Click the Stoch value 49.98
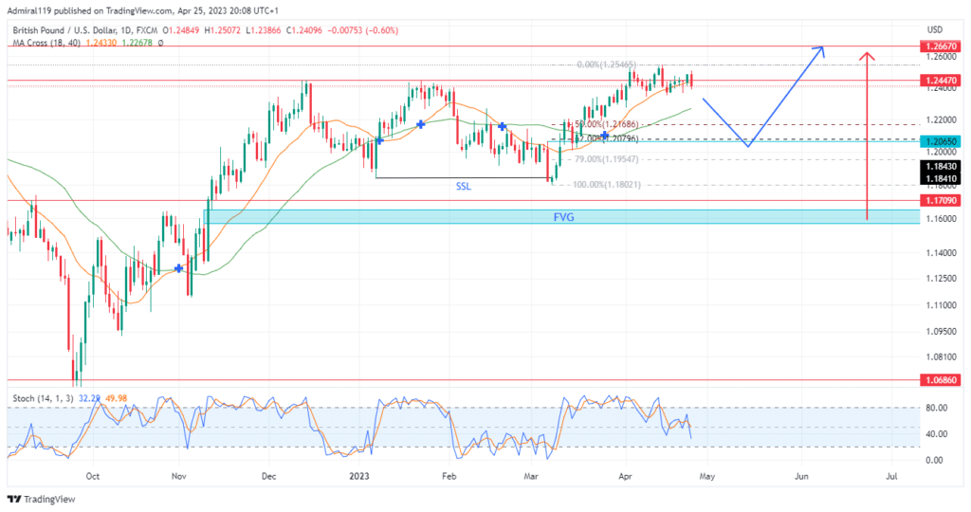971x512 pixels. [x=117, y=398]
